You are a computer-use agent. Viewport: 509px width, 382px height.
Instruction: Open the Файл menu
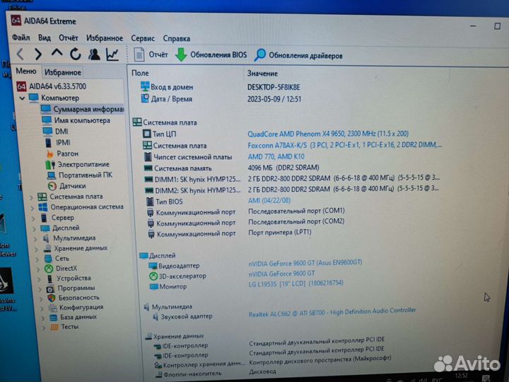21,38
